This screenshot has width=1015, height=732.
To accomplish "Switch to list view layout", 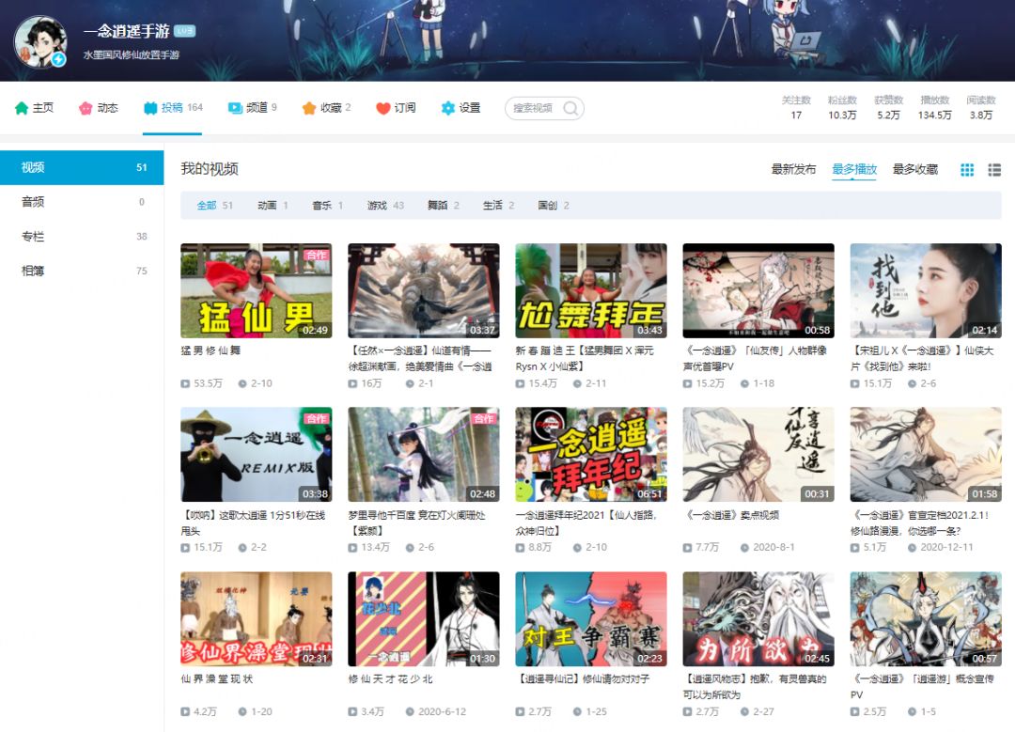I will (994, 170).
